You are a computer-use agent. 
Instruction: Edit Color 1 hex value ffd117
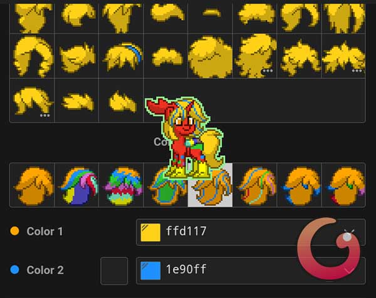click(x=186, y=231)
